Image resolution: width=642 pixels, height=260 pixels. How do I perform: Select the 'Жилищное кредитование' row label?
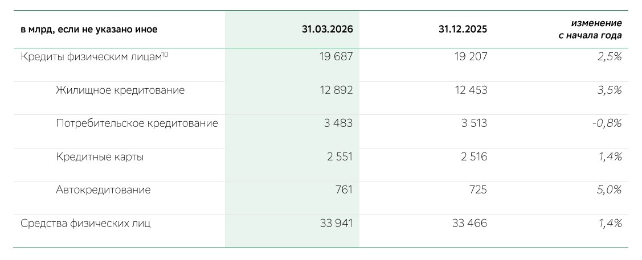click(120, 90)
